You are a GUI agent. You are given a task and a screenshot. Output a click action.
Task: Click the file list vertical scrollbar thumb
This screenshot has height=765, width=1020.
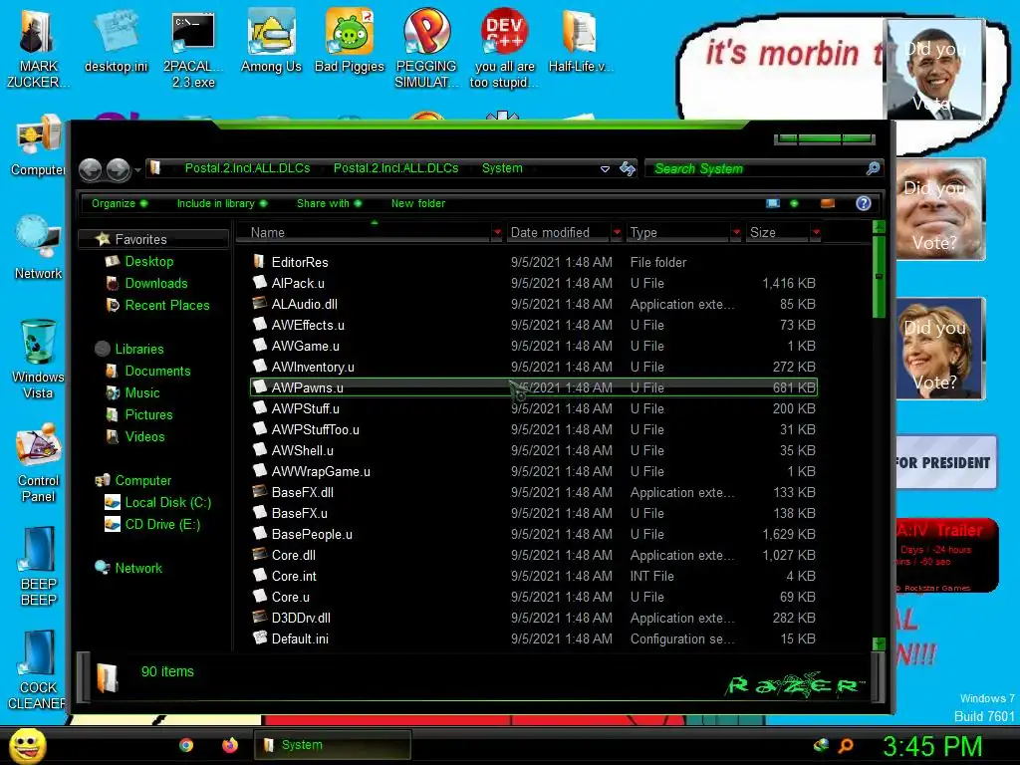[879, 277]
